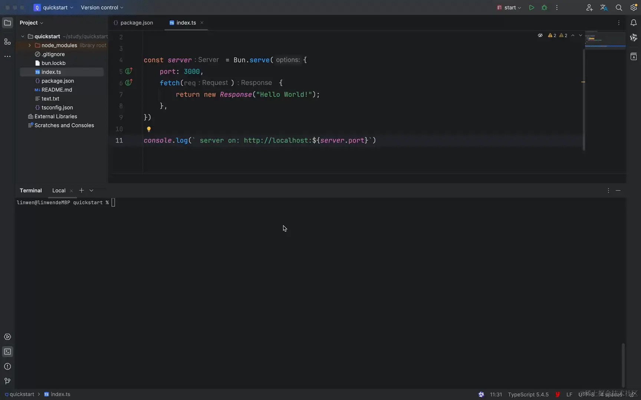Open IDE settings gear icon
The height and width of the screenshot is (400, 641).
pos(634,7)
